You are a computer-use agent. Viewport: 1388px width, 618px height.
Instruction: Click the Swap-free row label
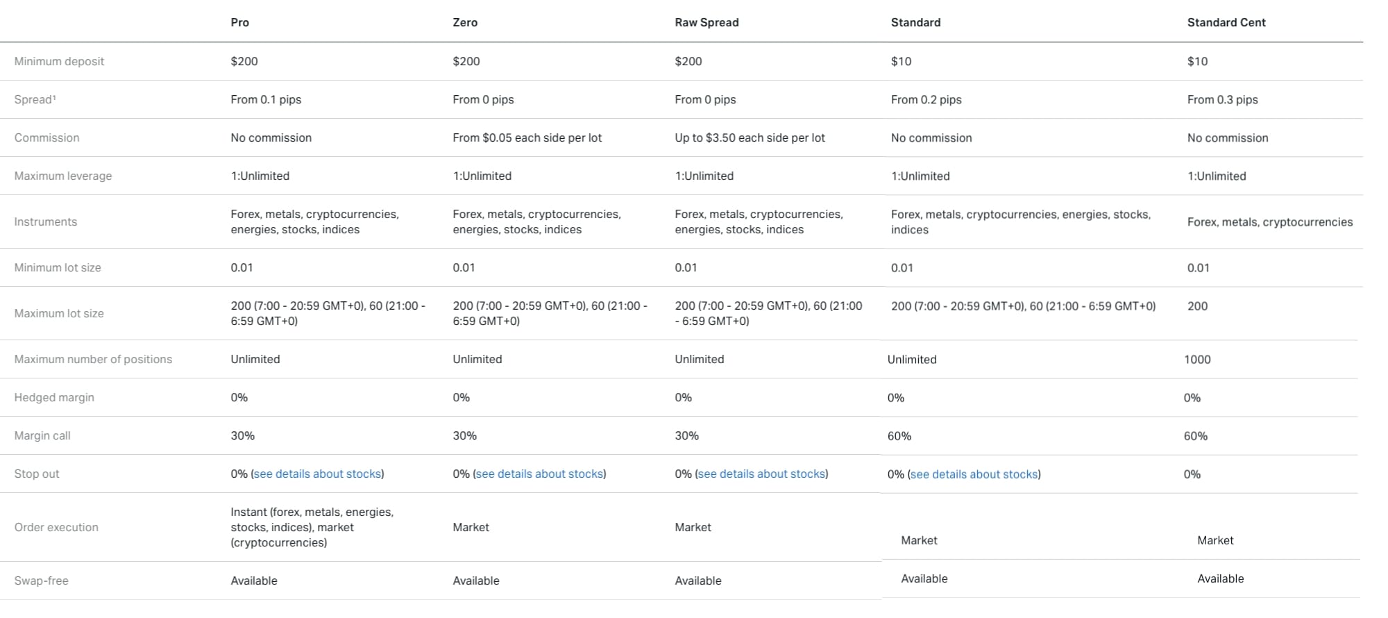pyautogui.click(x=41, y=581)
